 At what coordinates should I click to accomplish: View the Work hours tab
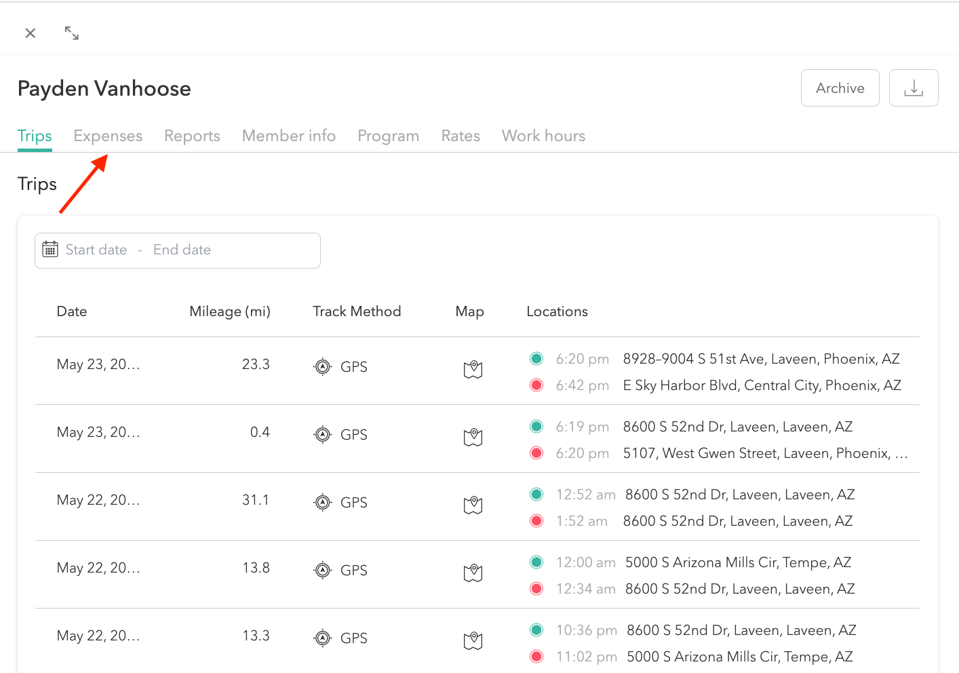coord(543,136)
